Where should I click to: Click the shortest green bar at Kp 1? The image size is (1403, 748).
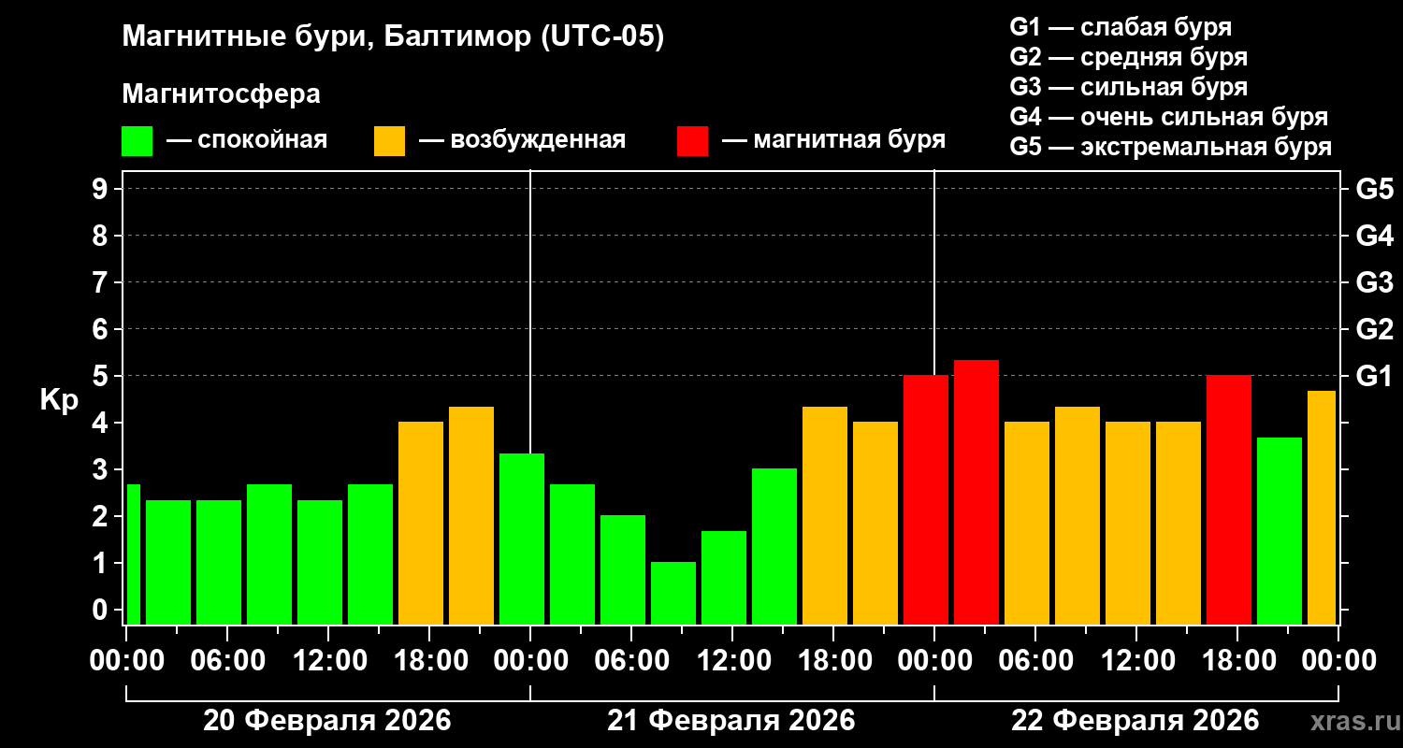point(673,593)
